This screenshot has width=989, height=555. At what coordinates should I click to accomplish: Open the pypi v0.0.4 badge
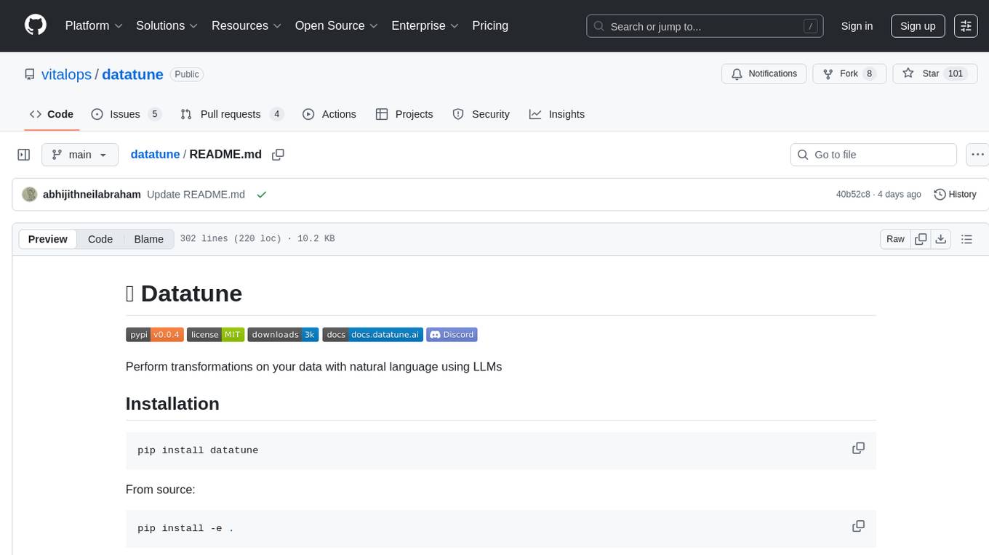point(155,334)
